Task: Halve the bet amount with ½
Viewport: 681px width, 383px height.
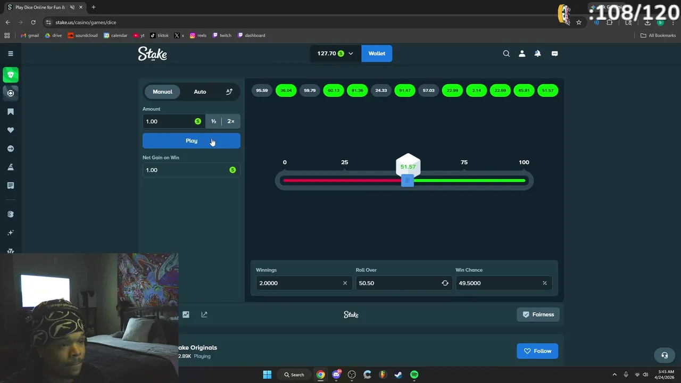Action: click(x=213, y=121)
